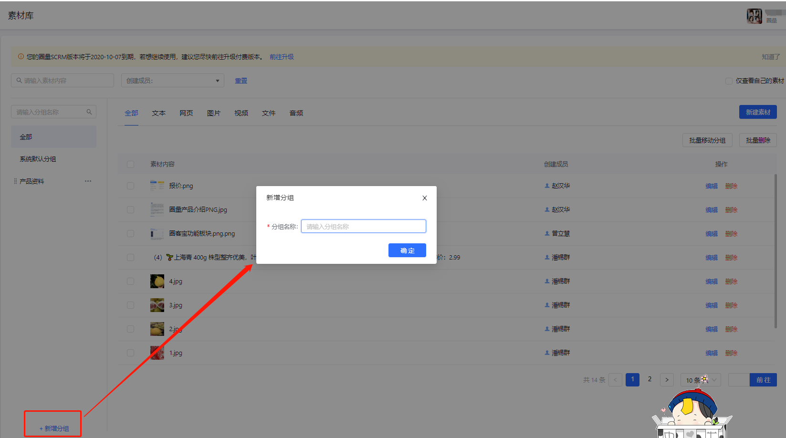Expand the 创建成员 dropdown

point(172,81)
